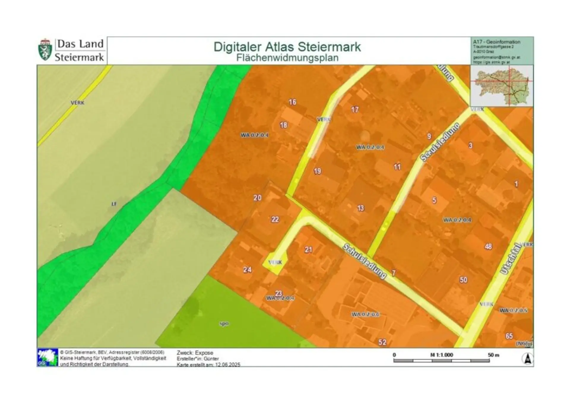Viewport: 570px width, 403px height.
Task: Click the 'Das Land Steiermark' text logo
Action: coord(80,50)
